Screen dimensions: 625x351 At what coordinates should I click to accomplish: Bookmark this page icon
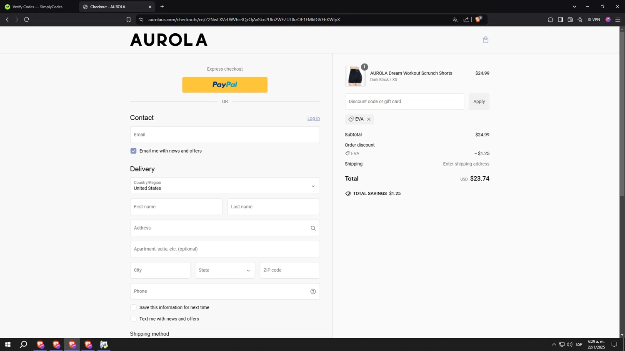(128, 20)
